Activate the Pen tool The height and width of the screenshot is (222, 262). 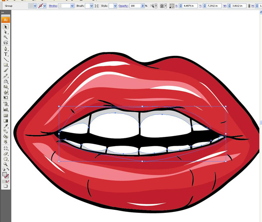[6, 49]
